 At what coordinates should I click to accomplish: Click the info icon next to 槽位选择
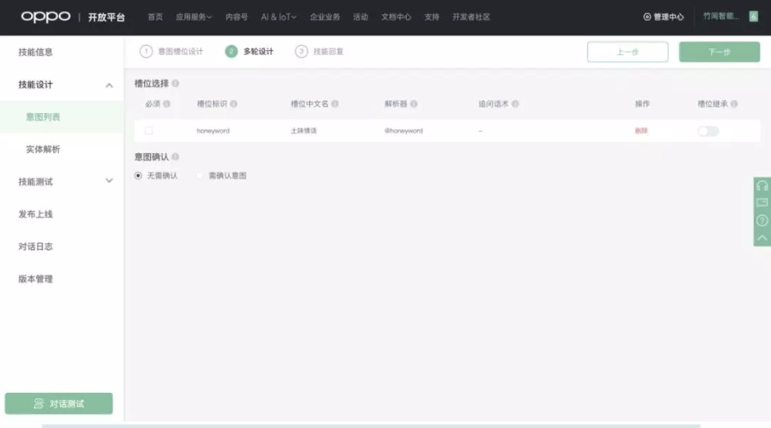point(176,84)
